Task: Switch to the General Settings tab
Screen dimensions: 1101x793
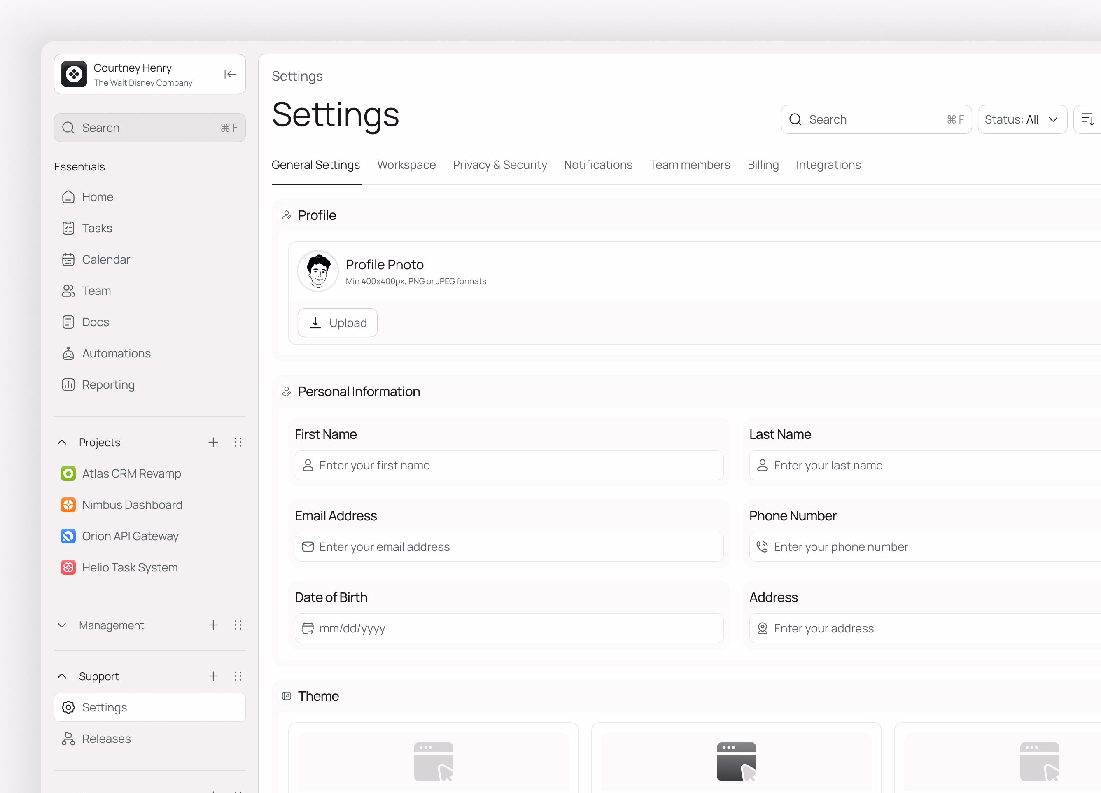Action: tap(316, 165)
